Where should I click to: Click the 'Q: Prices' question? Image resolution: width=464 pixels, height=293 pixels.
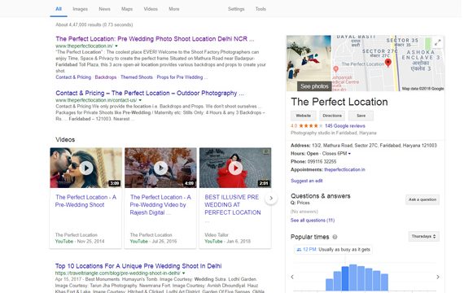click(300, 203)
